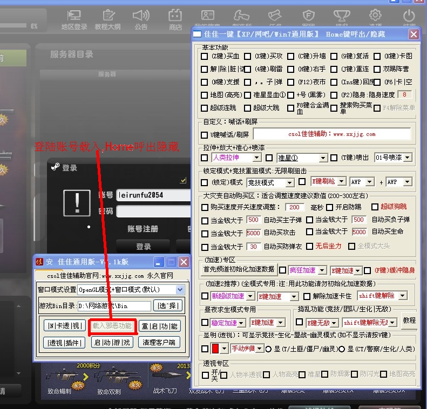Click the 账号 field showing leirunfu2054

(153, 195)
